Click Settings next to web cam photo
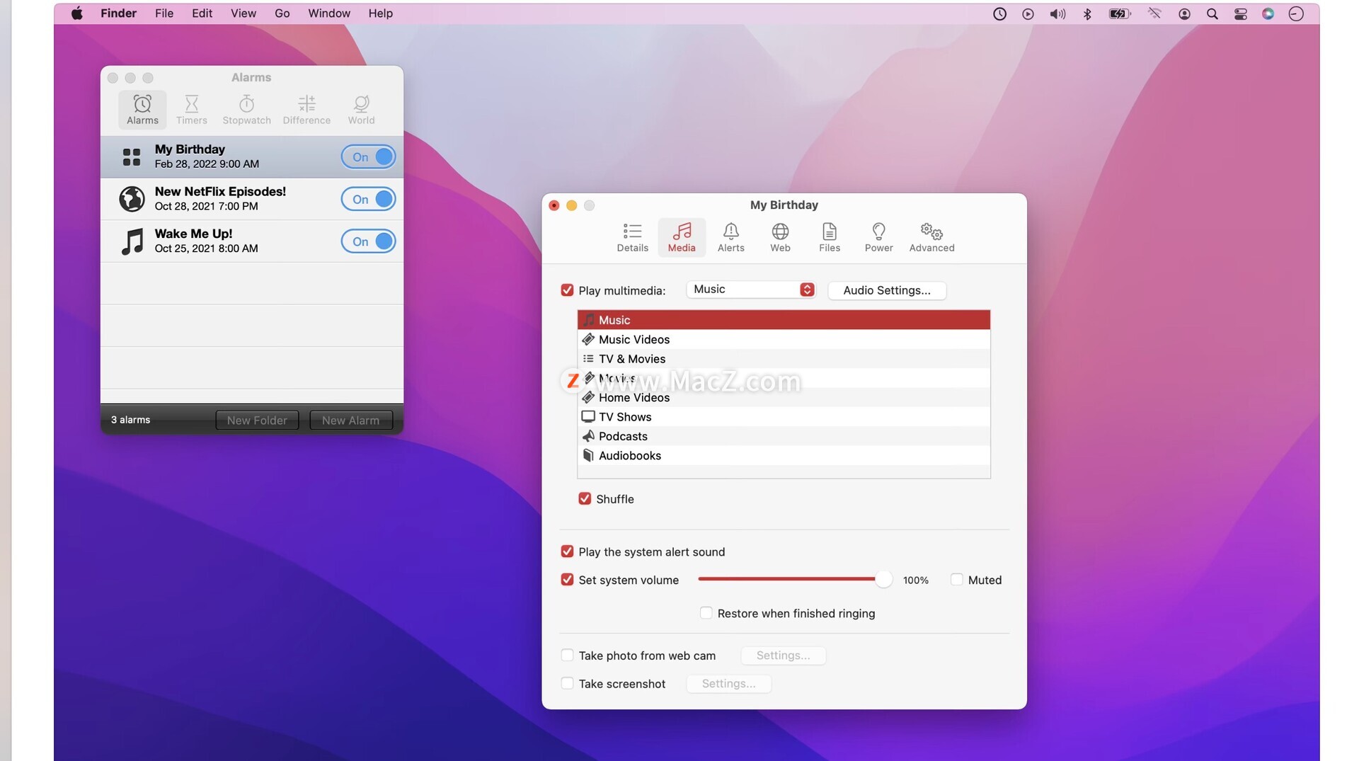Screen dimensions: 1359x761 point(783,656)
